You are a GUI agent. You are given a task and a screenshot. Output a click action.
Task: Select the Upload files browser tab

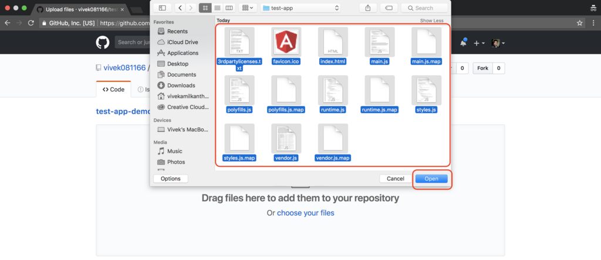coord(80,9)
